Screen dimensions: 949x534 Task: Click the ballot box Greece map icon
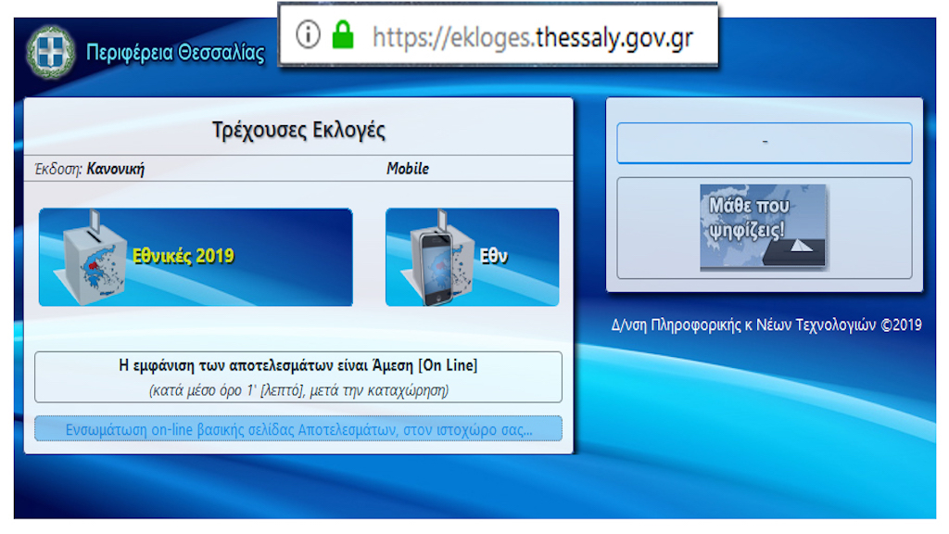tap(91, 258)
